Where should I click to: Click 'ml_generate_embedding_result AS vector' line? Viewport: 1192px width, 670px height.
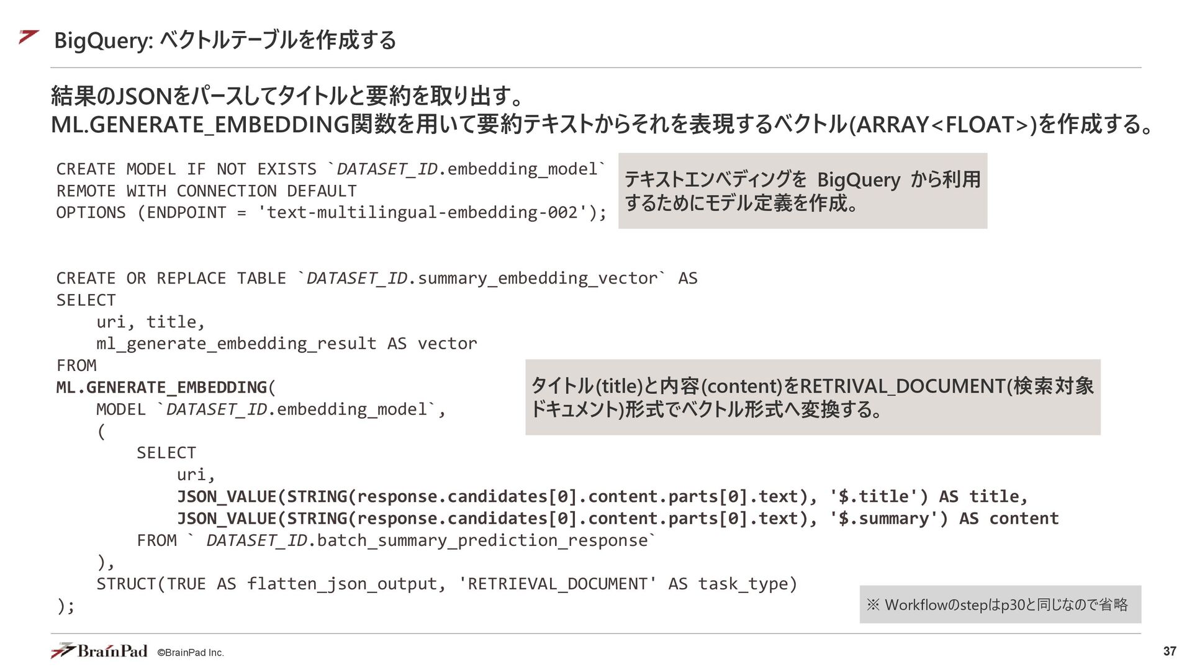287,343
